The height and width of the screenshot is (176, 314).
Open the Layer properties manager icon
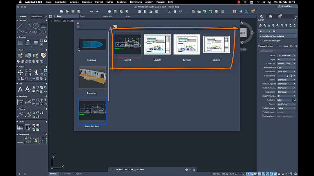pos(260,25)
